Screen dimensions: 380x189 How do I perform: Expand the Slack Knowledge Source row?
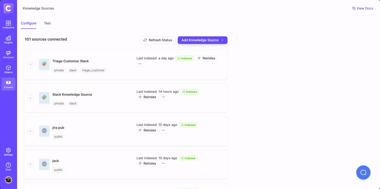tap(30, 98)
